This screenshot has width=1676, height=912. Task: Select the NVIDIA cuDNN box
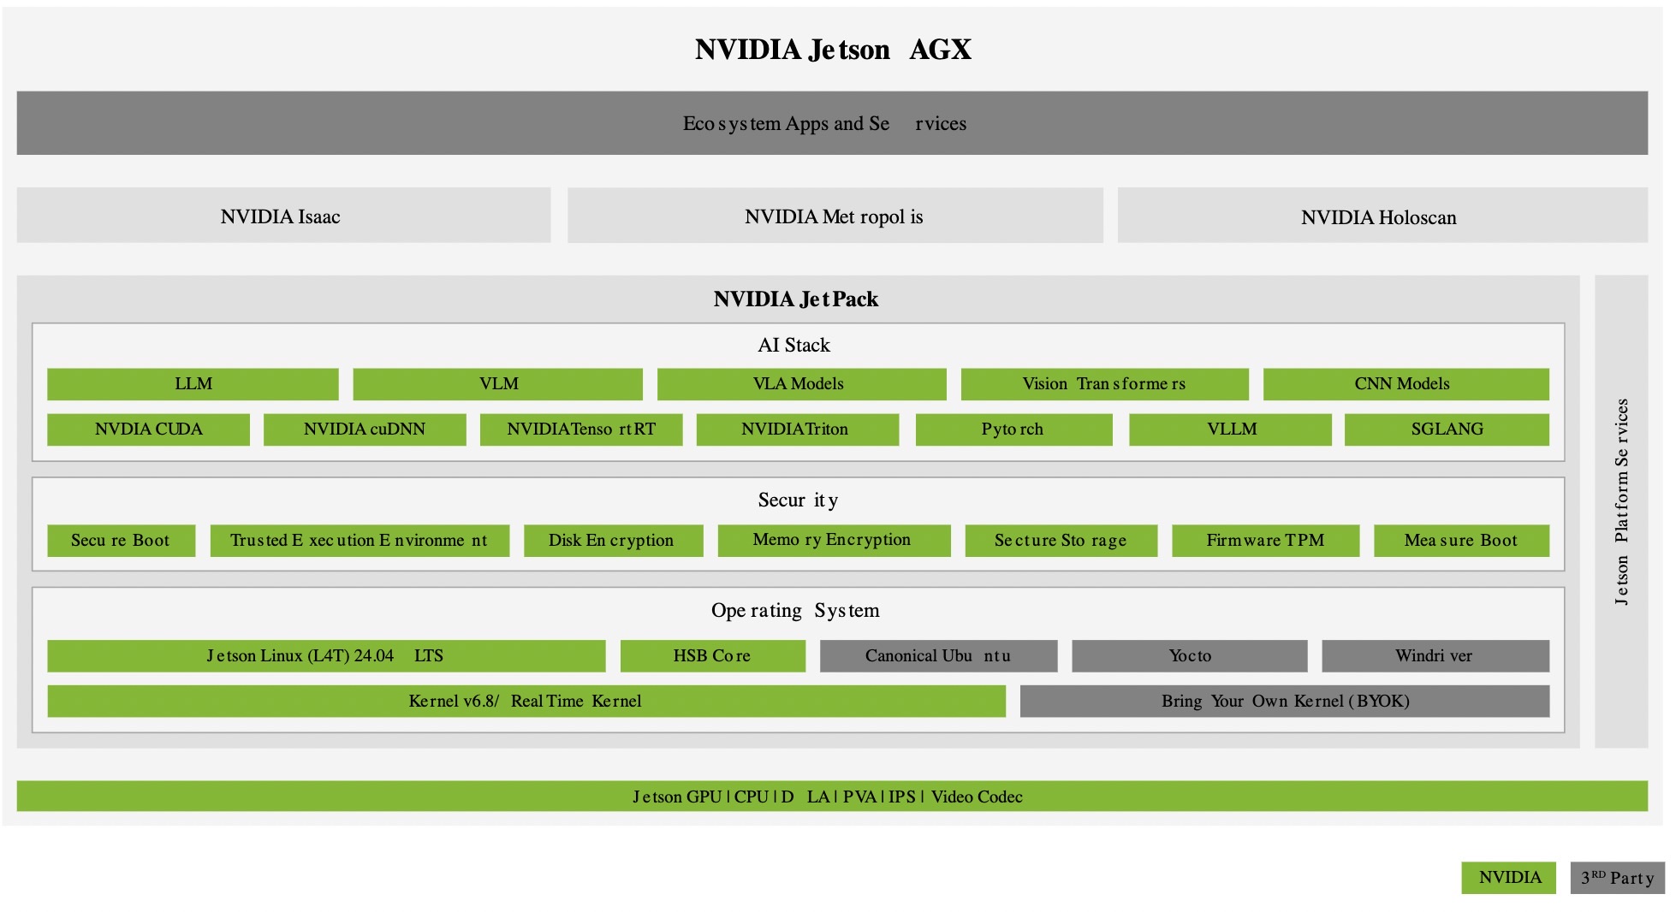(365, 429)
